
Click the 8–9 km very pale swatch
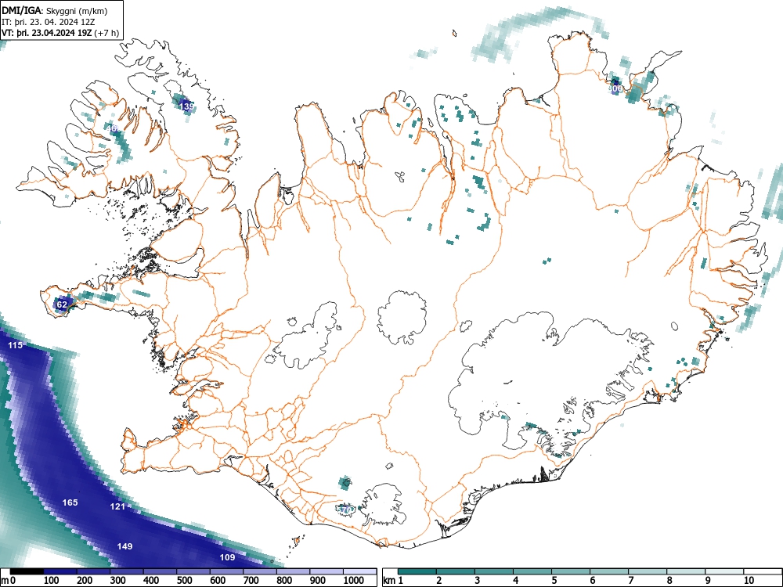click(x=686, y=571)
